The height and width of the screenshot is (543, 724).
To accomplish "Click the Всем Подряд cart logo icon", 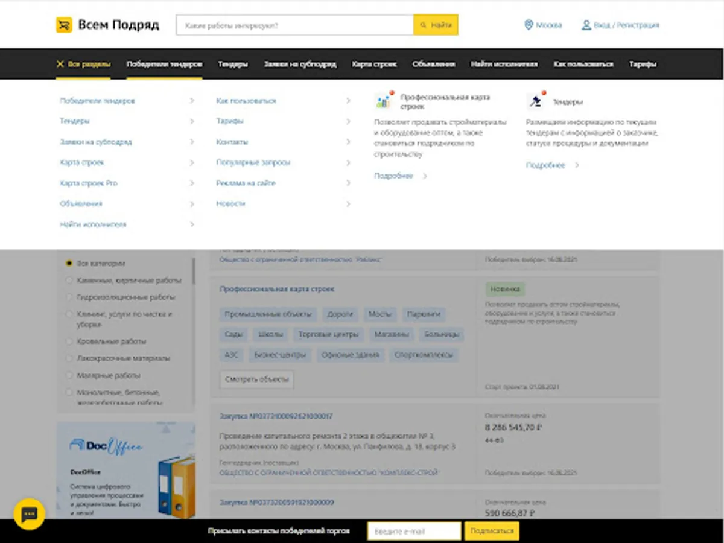I will (x=64, y=25).
